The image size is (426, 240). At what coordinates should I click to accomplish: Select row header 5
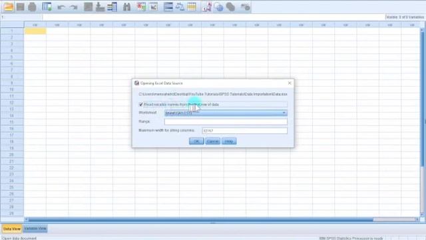pos(12,57)
